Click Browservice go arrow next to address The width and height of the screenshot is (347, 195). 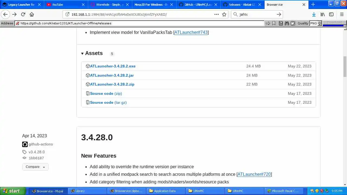pyautogui.click(x=268, y=23)
